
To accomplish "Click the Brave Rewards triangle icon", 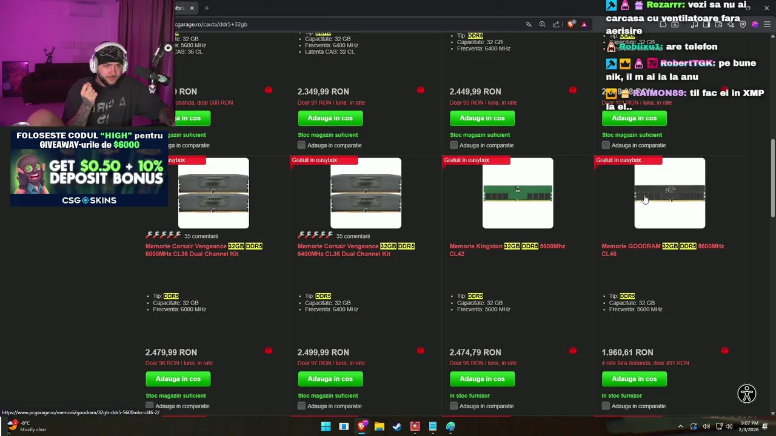I will (584, 24).
